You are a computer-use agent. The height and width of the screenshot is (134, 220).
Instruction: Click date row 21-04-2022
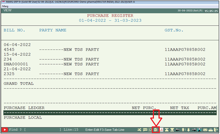pyautogui.click(x=17, y=69)
